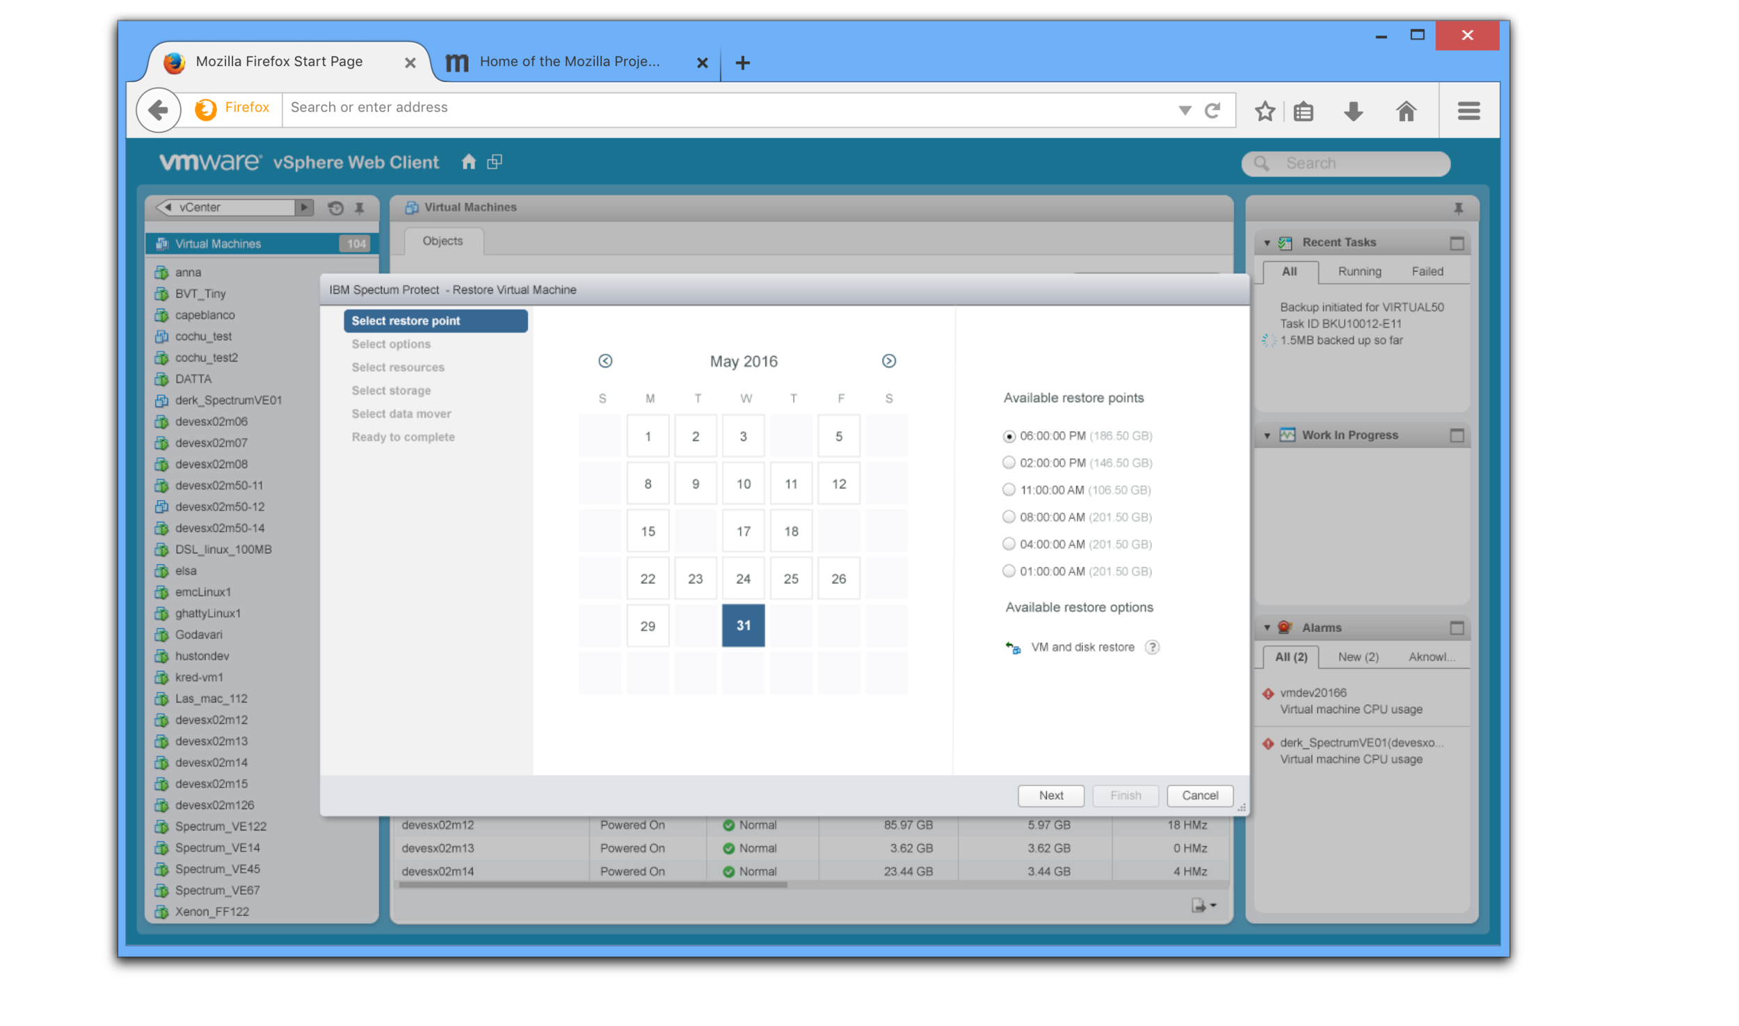
Task: Pin the vCenter navigator panel
Action: click(x=360, y=208)
